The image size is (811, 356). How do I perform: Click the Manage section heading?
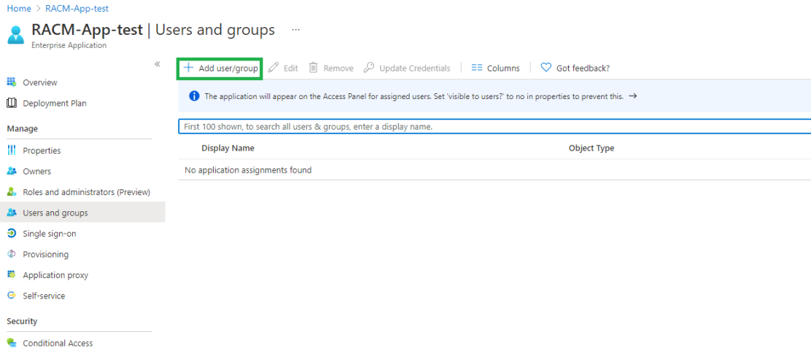(x=22, y=128)
